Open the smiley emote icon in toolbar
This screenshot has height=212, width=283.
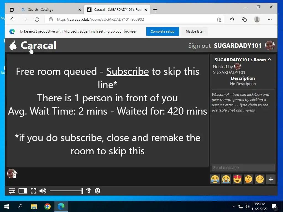tap(98, 191)
